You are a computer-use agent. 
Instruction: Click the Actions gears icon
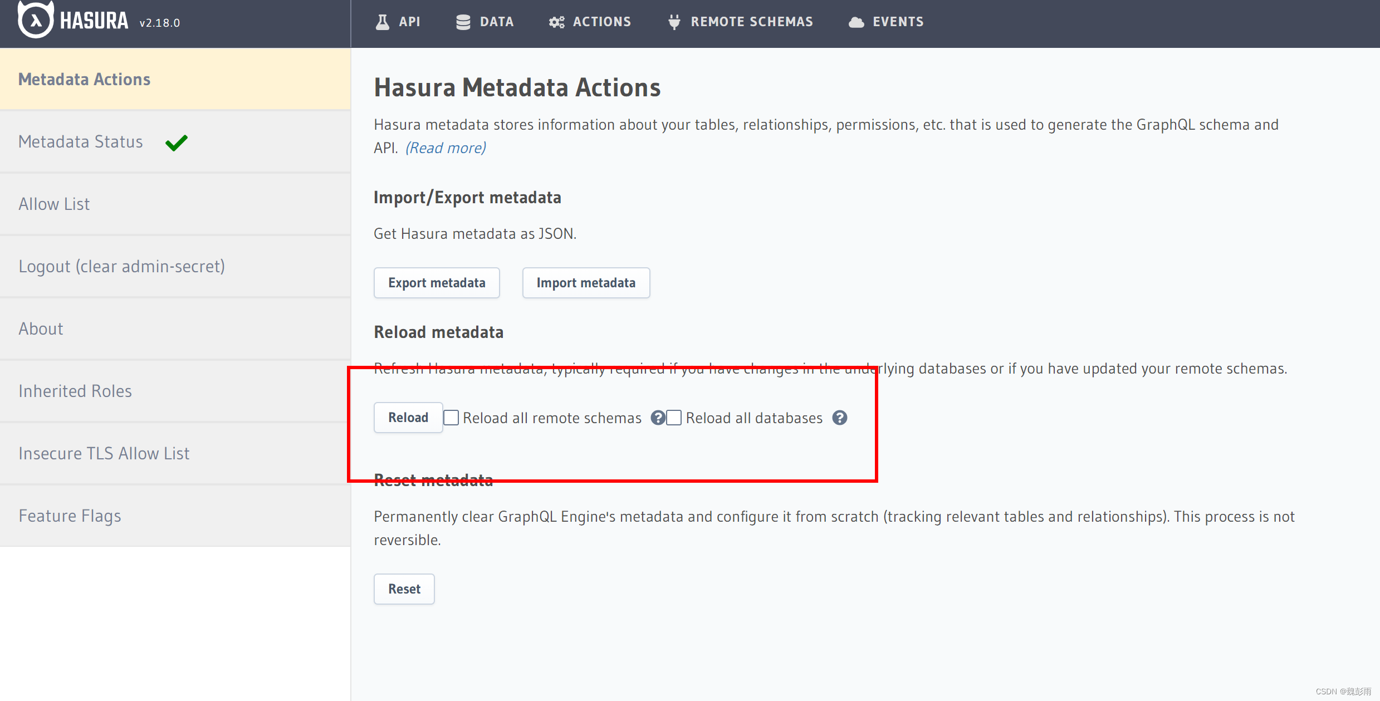click(556, 22)
